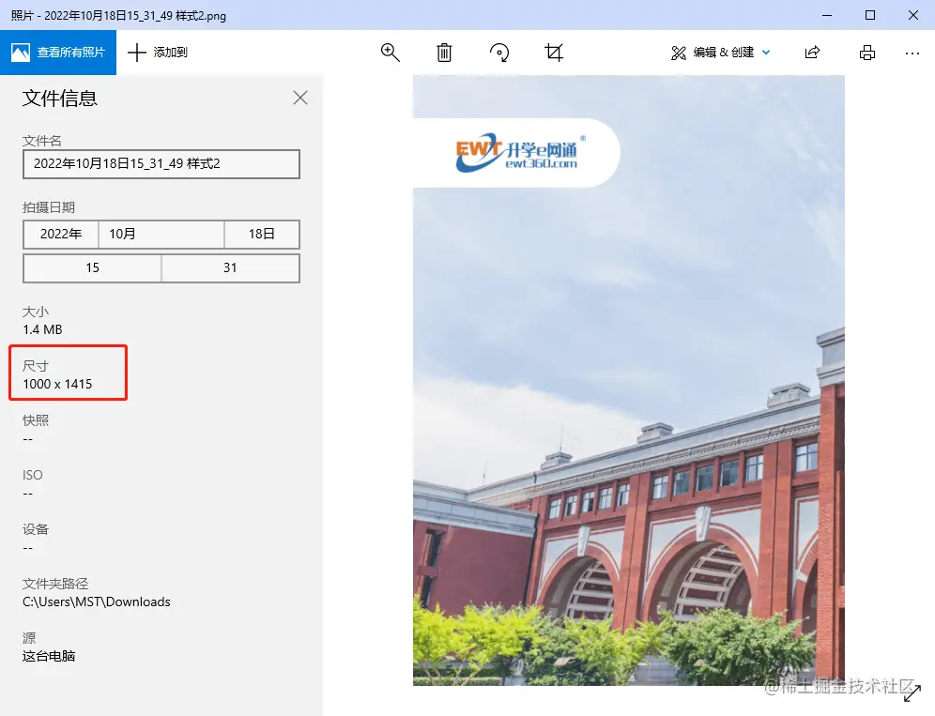Open the three-dot more options menu
The height and width of the screenshot is (716, 935).
(x=912, y=53)
